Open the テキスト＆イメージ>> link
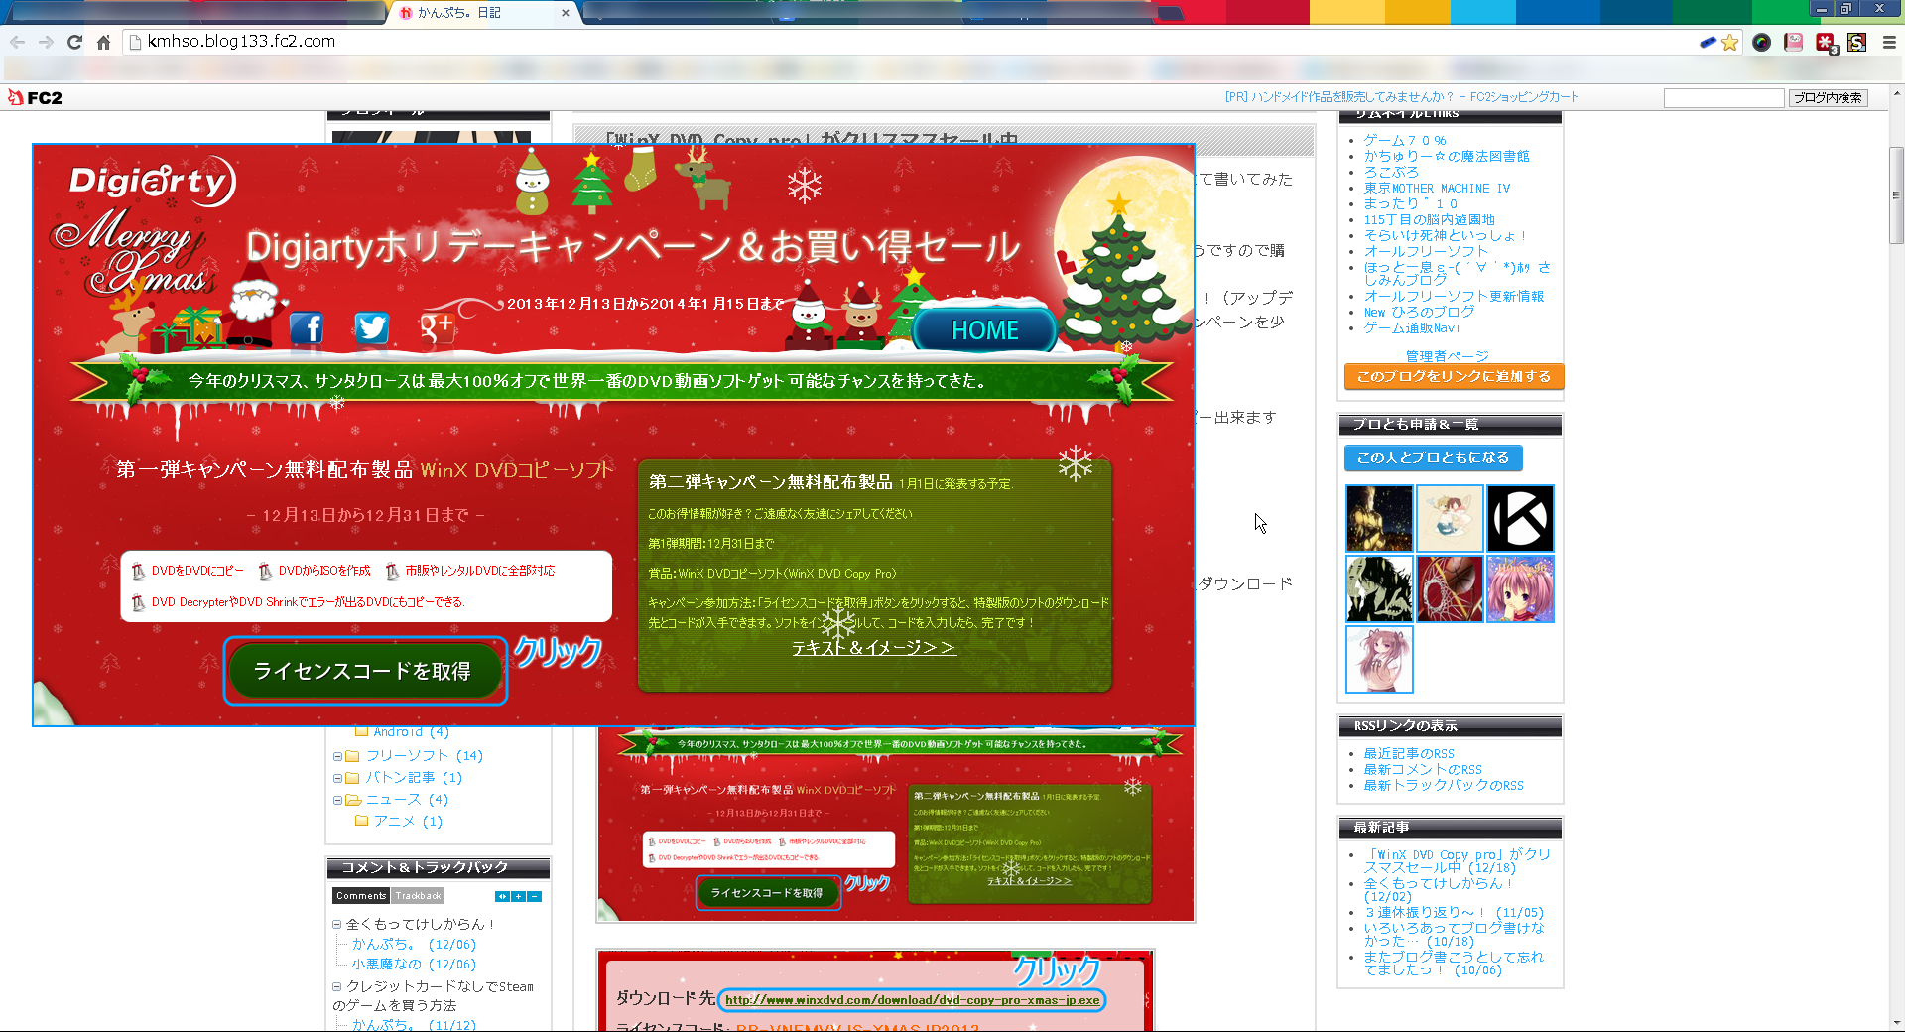This screenshot has height=1032, width=1905. pyautogui.click(x=873, y=647)
